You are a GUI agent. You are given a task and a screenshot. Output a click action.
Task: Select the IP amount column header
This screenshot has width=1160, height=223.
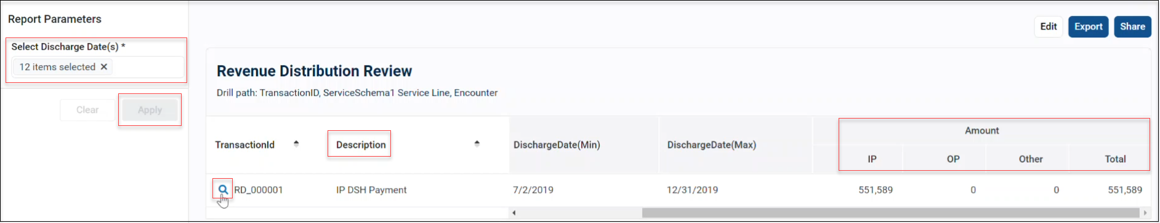click(872, 159)
